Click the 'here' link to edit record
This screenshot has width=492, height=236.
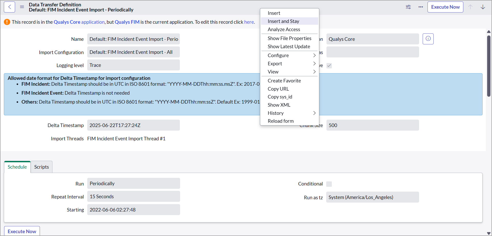[x=249, y=22]
